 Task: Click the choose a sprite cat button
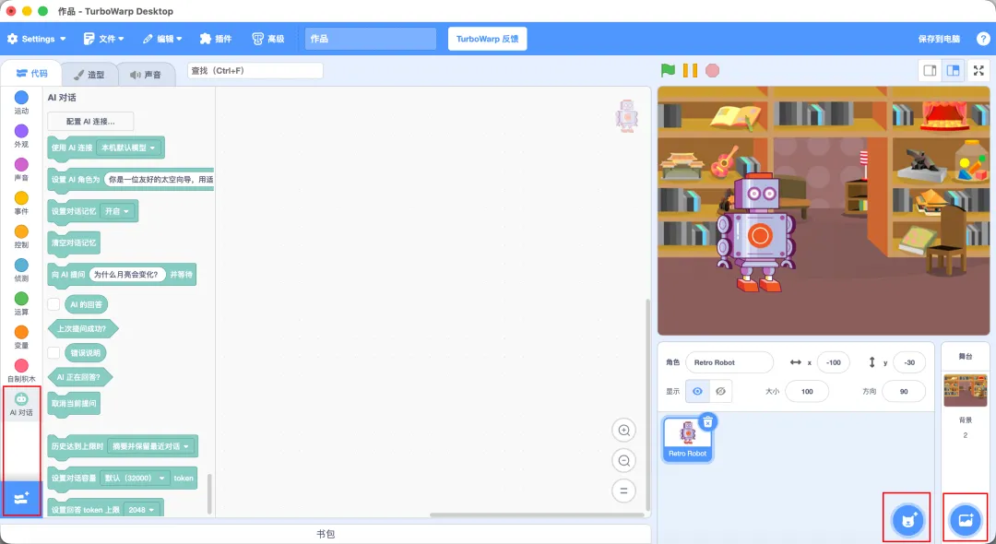[x=907, y=520]
